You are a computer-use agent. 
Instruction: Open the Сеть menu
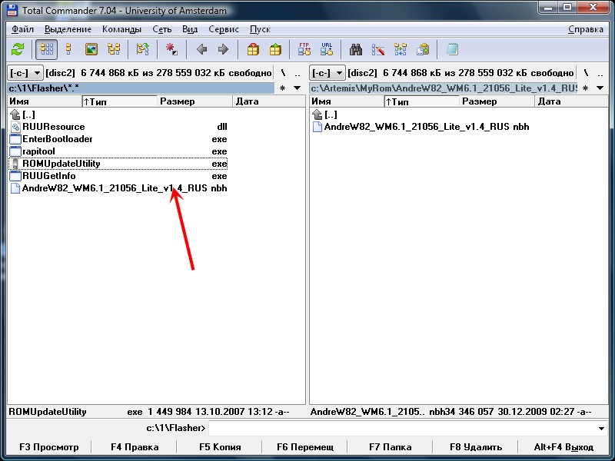point(162,29)
